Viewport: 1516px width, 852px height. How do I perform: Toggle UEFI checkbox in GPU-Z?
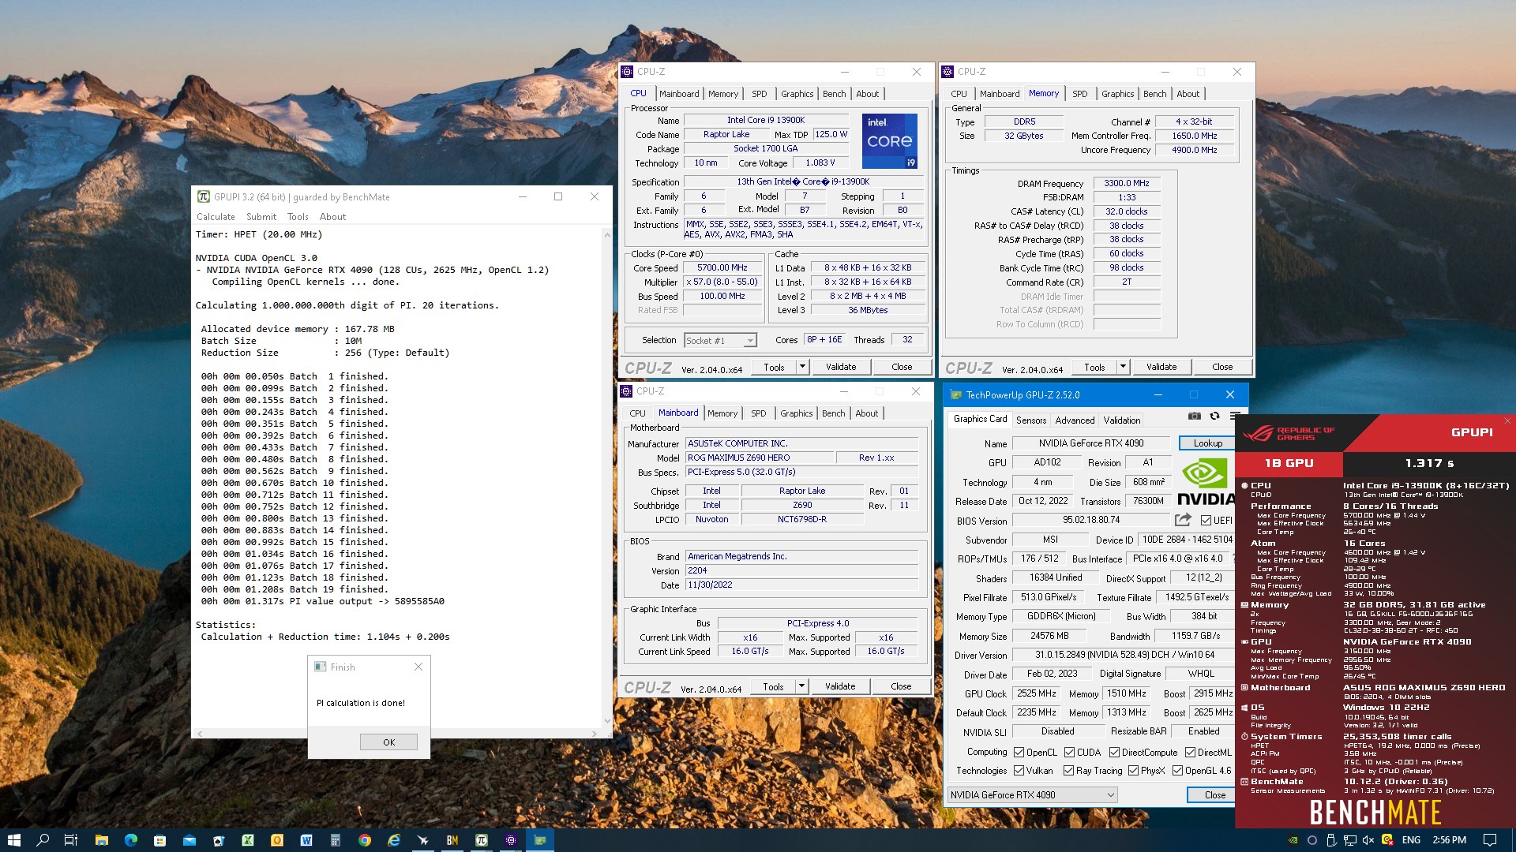(1206, 521)
